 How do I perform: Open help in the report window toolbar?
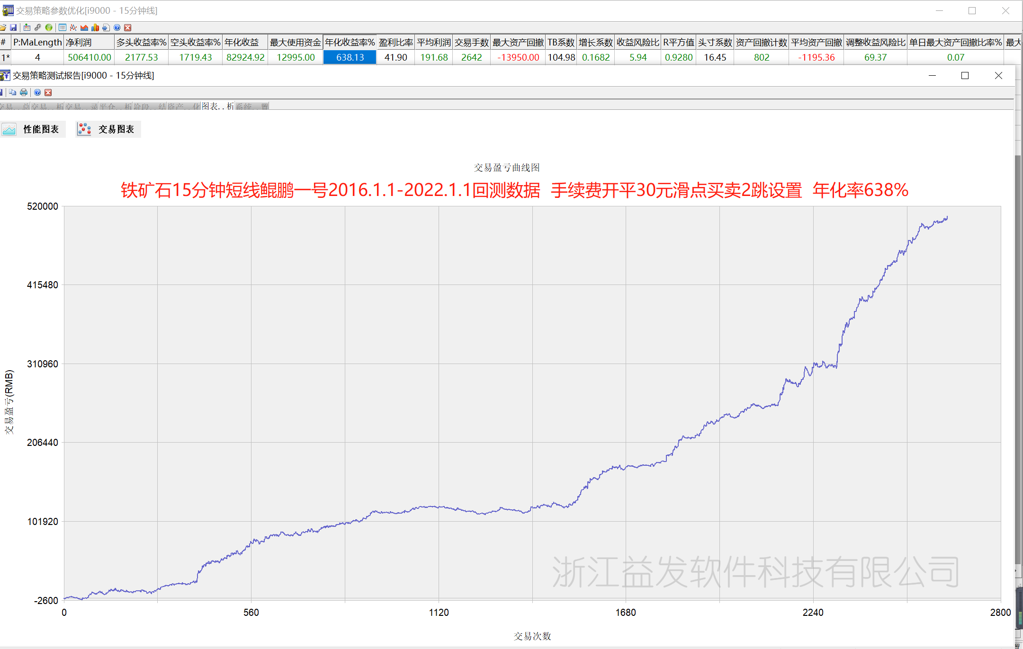pos(37,92)
